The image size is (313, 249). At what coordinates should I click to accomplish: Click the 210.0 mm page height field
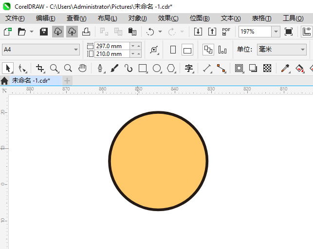(112, 54)
